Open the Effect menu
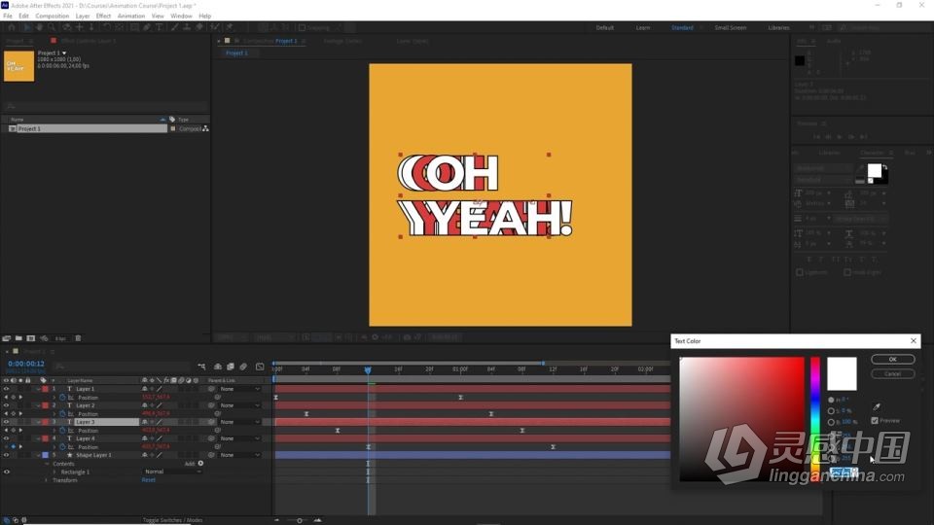Viewport: 934px width, 525px height. [104, 17]
